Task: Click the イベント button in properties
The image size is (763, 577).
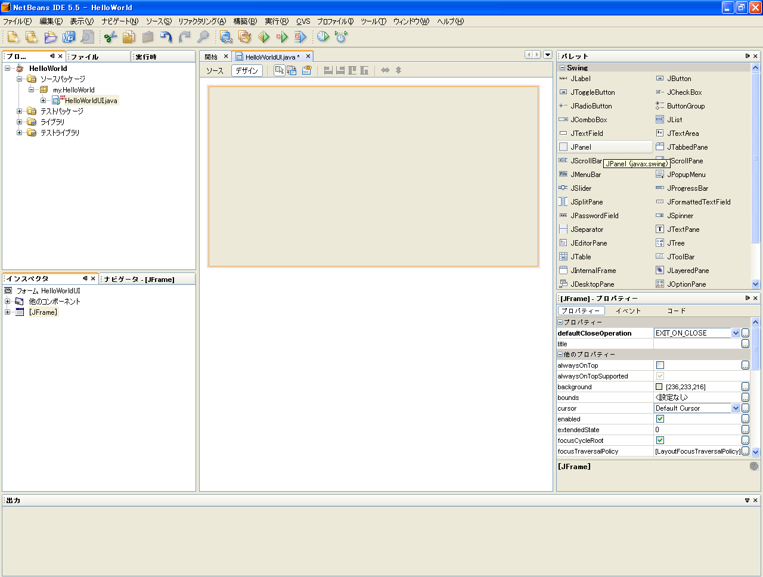Action: [628, 311]
